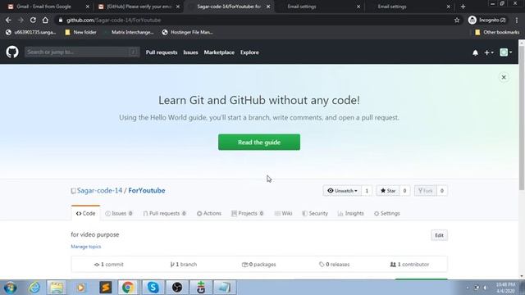Select the Actions tab
This screenshot has width=525, height=295.
[x=209, y=213]
